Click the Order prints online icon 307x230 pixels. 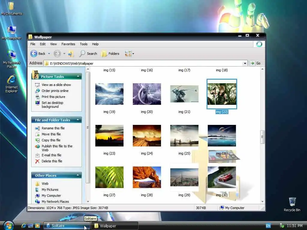pyautogui.click(x=37, y=91)
